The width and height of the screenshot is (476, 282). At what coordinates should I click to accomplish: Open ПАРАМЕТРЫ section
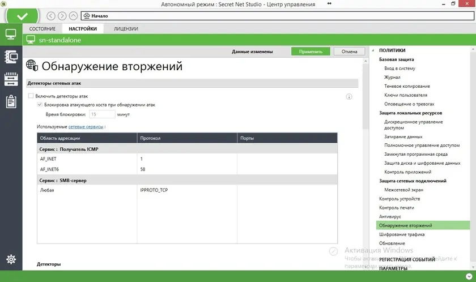(x=393, y=268)
